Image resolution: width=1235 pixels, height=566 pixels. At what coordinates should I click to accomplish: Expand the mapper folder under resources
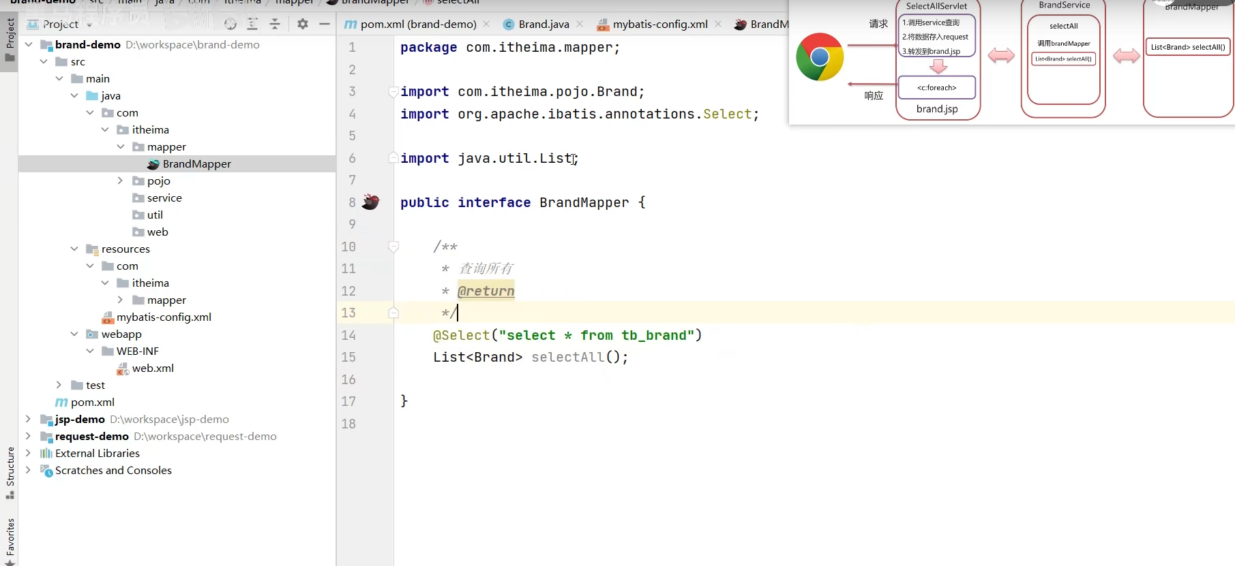[120, 300]
